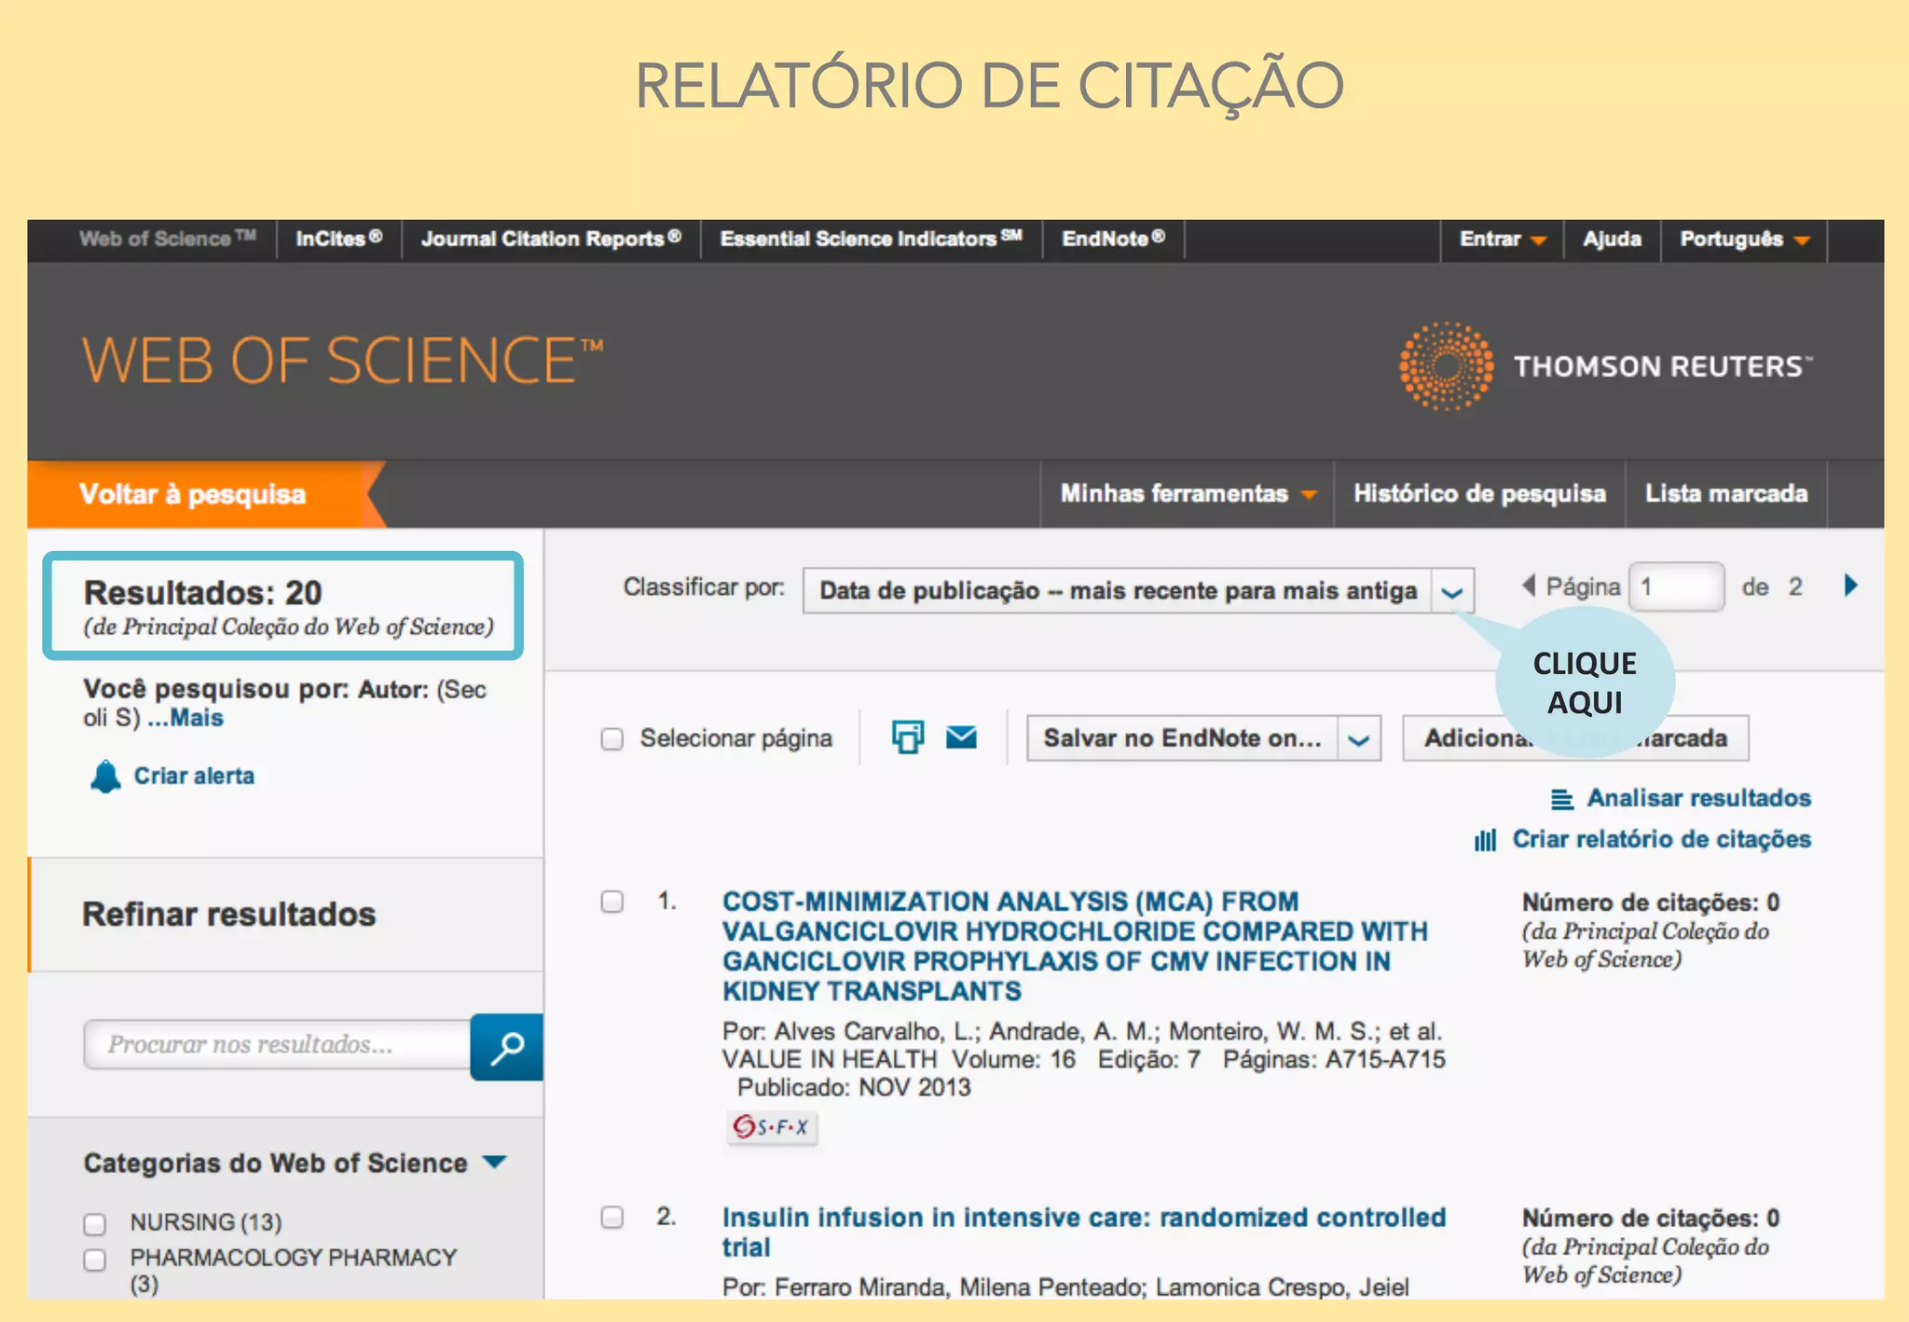
Task: Go to previous page with left arrow
Action: pos(1529,585)
